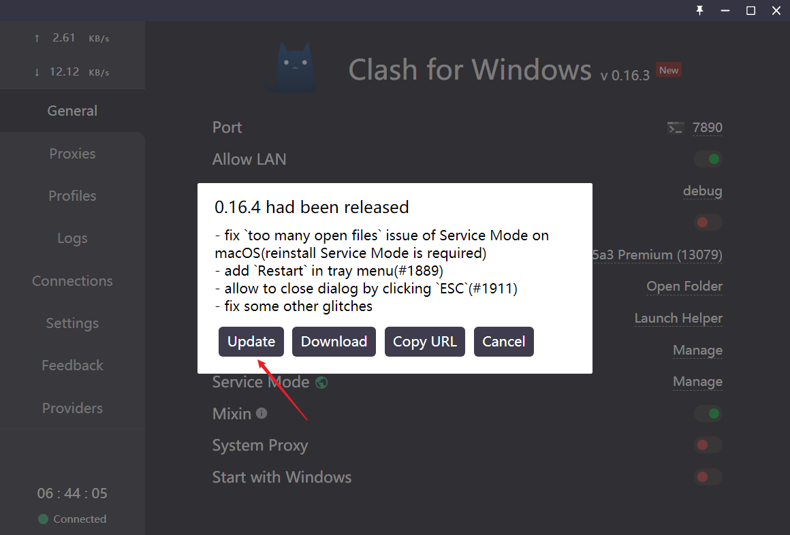Click the green Connected status dot

point(44,519)
